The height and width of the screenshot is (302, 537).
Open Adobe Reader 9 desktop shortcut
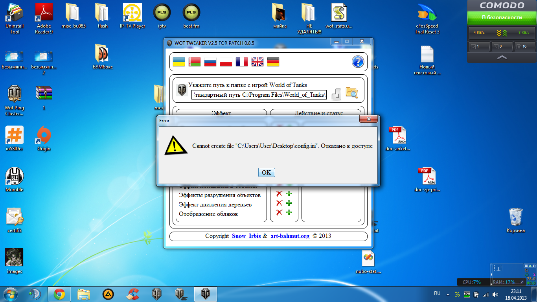[x=44, y=18]
